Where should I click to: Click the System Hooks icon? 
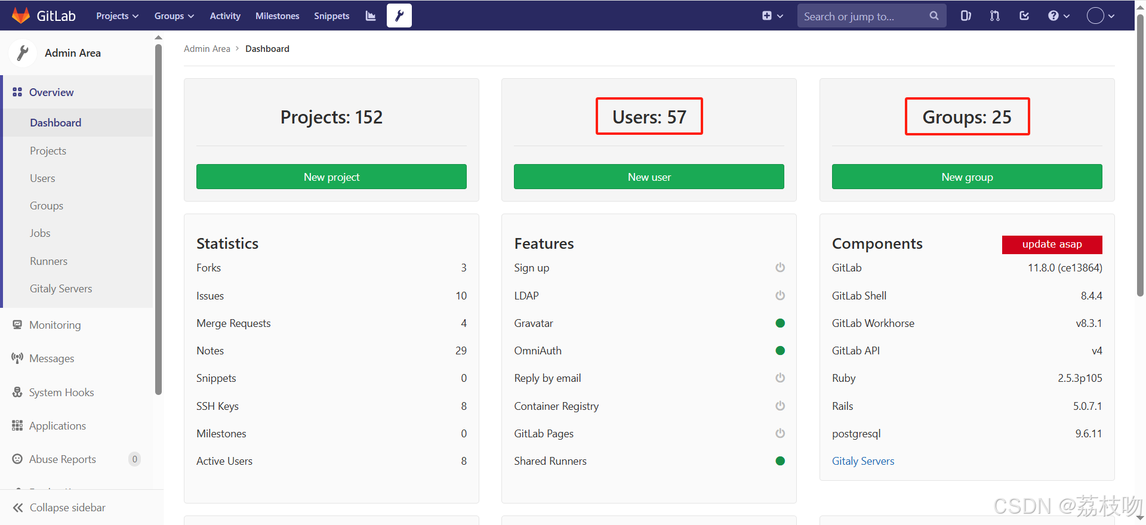pos(17,392)
